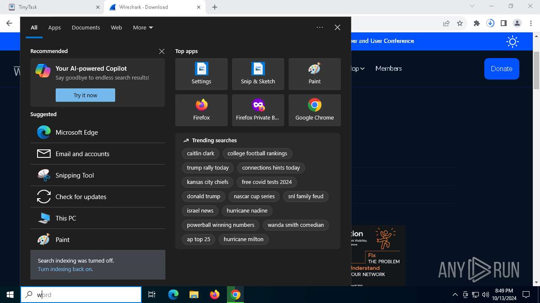Launch Snip & Sketch from Top apps
Screen dimensions: 540x303
258,74
